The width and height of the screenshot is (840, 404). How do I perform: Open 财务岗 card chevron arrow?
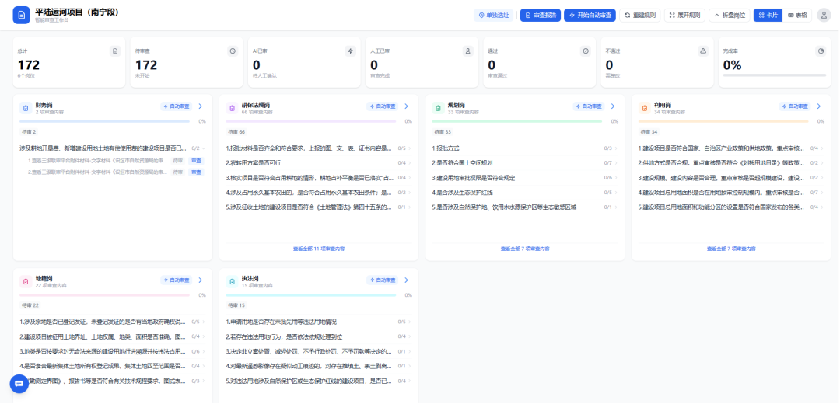[201, 106]
